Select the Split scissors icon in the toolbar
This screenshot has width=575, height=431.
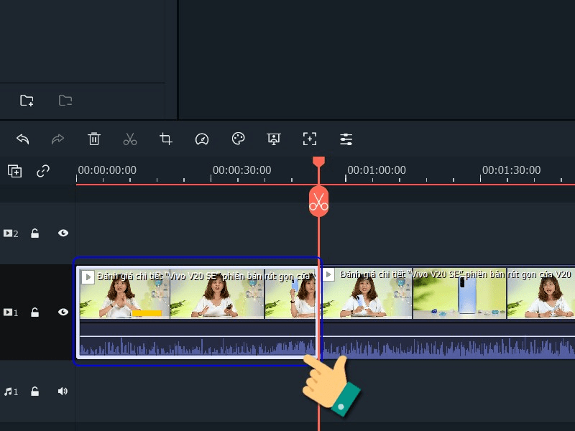[x=130, y=139]
